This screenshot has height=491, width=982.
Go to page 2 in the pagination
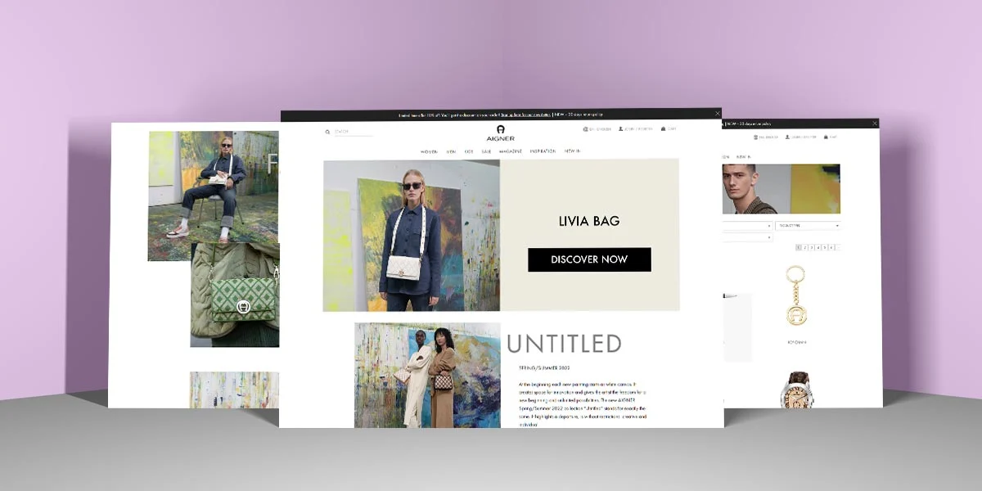[x=805, y=247]
